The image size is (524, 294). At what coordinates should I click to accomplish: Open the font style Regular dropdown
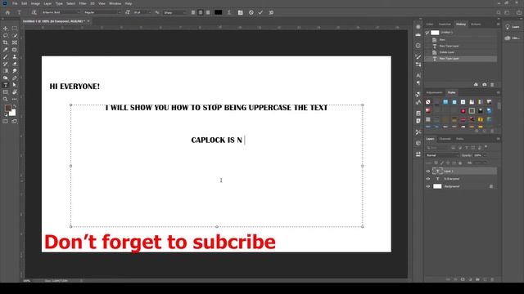tap(102, 13)
